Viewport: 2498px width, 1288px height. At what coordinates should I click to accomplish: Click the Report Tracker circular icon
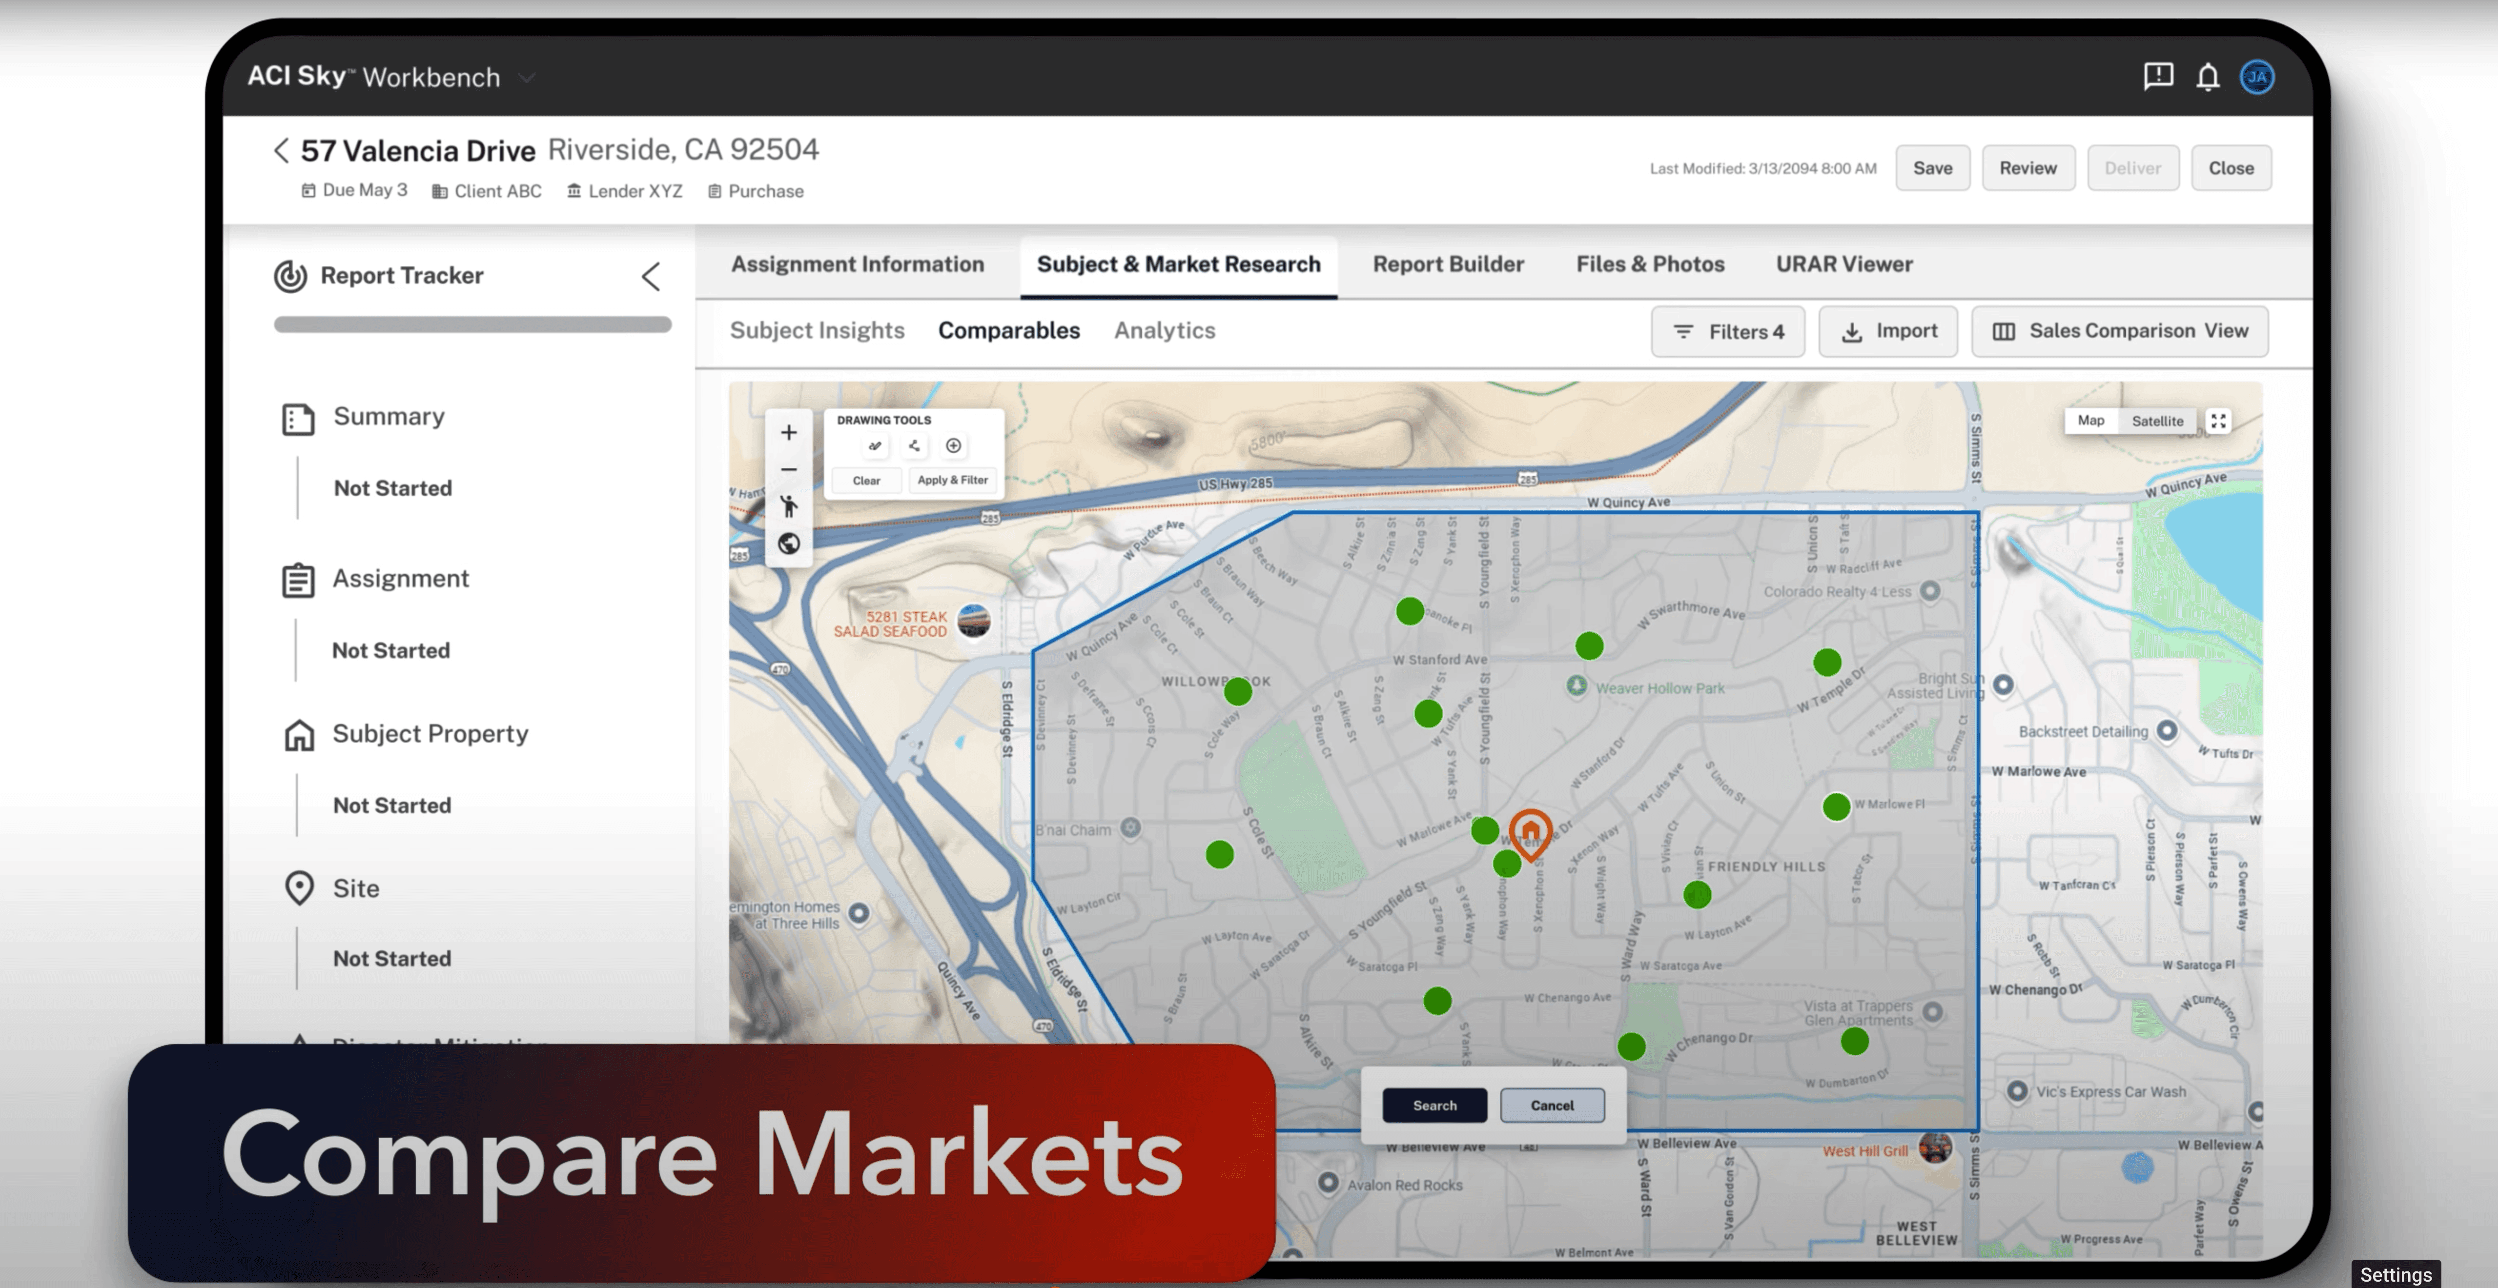(x=290, y=276)
